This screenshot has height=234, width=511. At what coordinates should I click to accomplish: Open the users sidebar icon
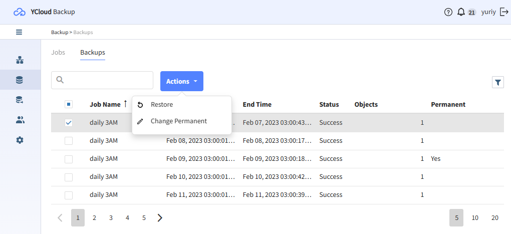(x=20, y=120)
